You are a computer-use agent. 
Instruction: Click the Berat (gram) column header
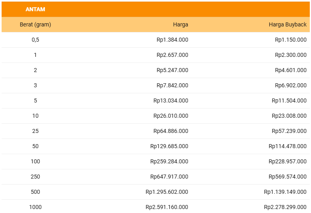35,24
